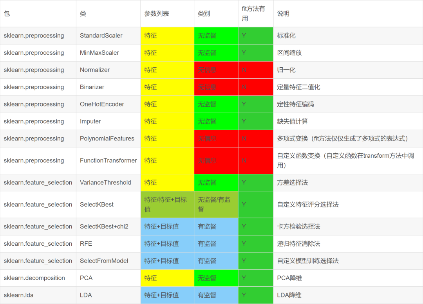Click yellow '特征' cell in StandardScaler row
Screen dimensions: 423x304
167,36
